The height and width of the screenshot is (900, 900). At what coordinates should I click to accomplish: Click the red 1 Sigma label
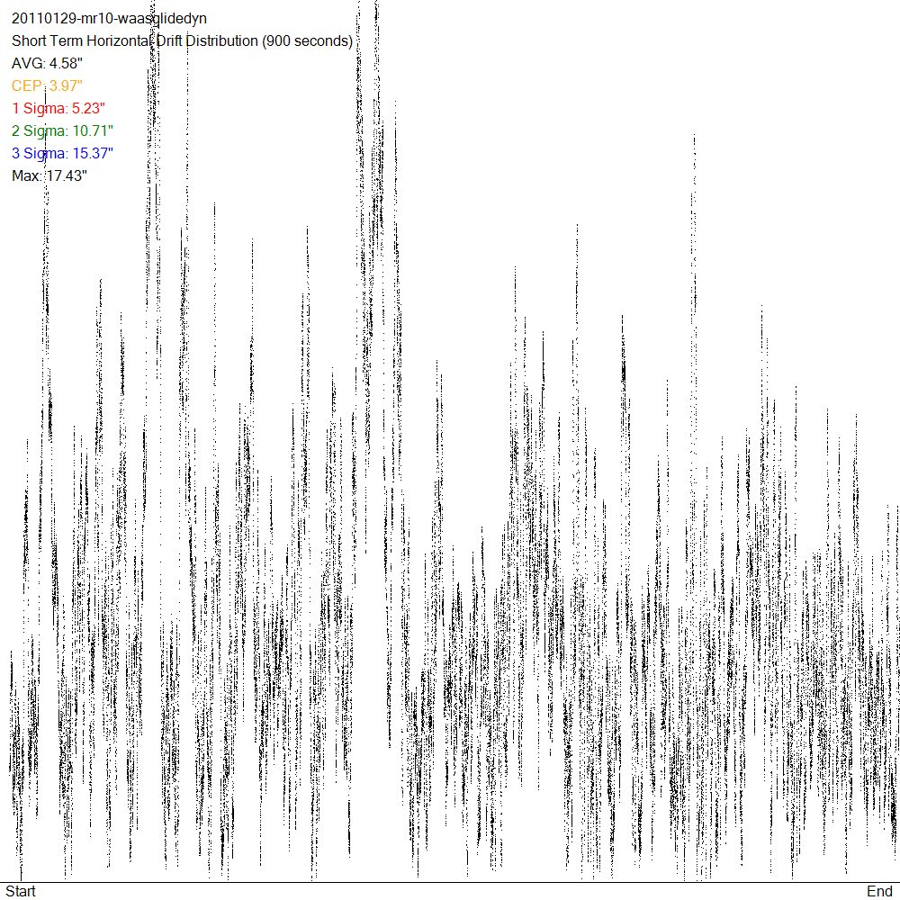(40, 109)
